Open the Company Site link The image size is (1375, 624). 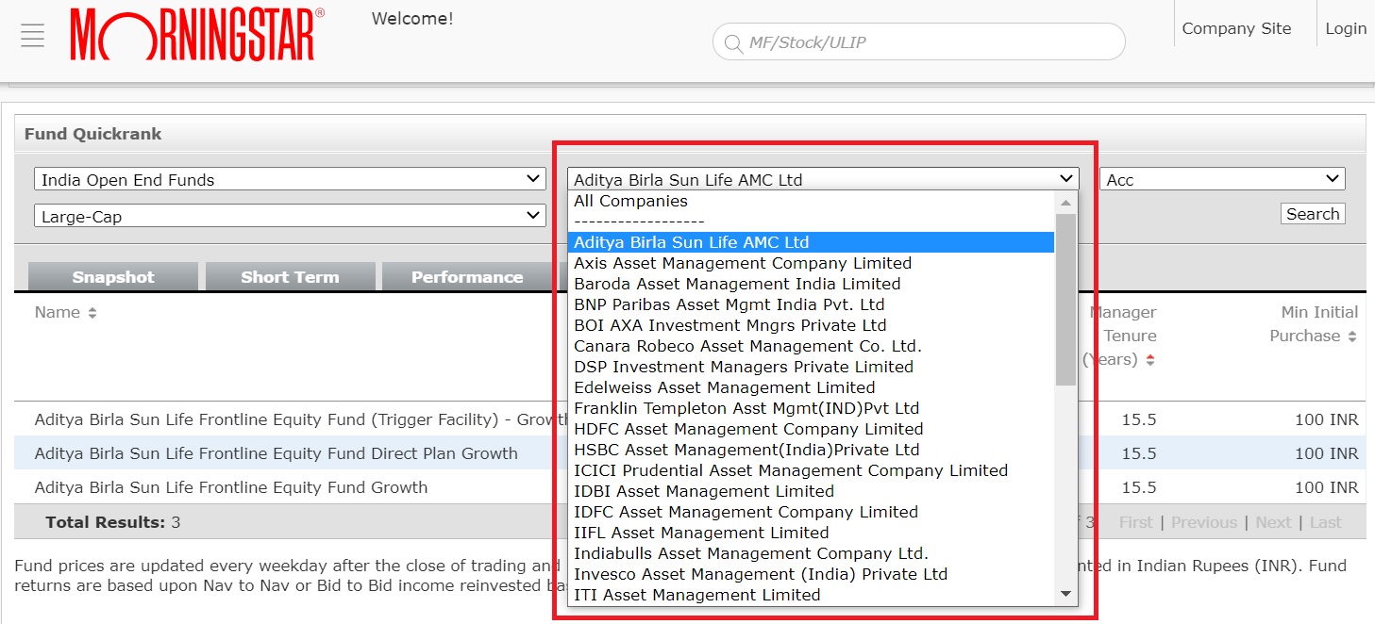pyautogui.click(x=1235, y=28)
